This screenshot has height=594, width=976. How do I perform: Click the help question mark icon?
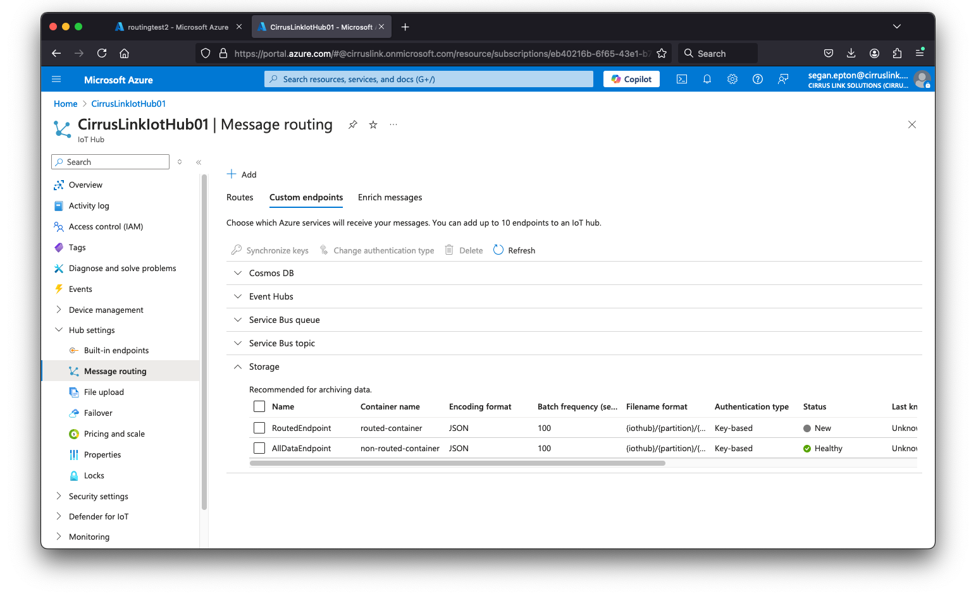757,79
